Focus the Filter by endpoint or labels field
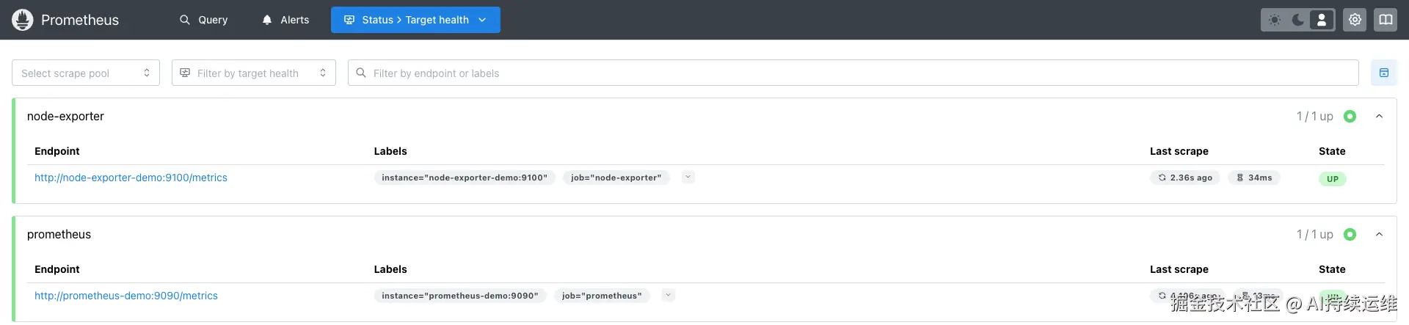Viewport: 1409px width, 325px height. 853,73
